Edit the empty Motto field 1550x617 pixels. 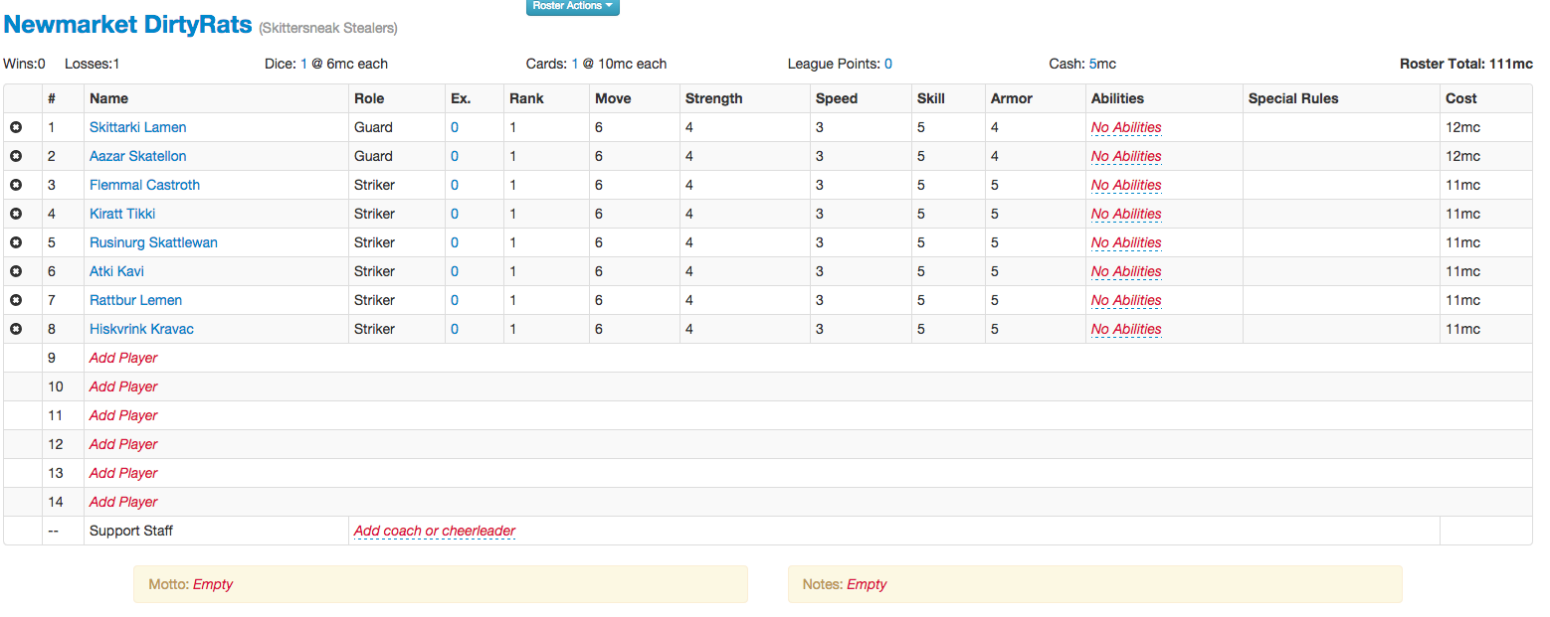[x=213, y=584]
